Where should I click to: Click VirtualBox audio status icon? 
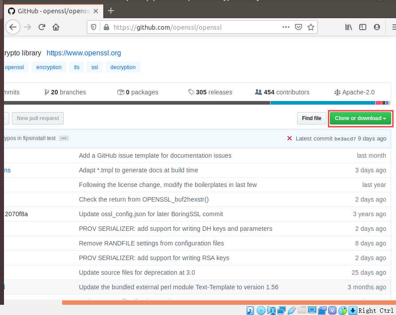click(x=271, y=310)
